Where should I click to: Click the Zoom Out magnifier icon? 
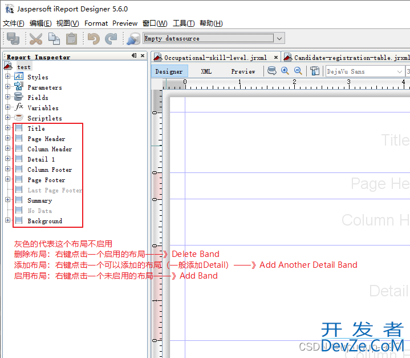point(298,71)
